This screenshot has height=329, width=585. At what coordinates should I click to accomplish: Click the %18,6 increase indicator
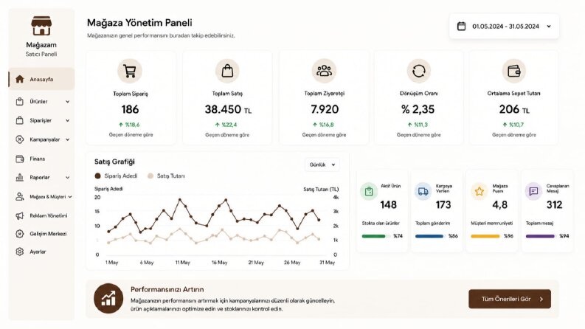(129, 125)
